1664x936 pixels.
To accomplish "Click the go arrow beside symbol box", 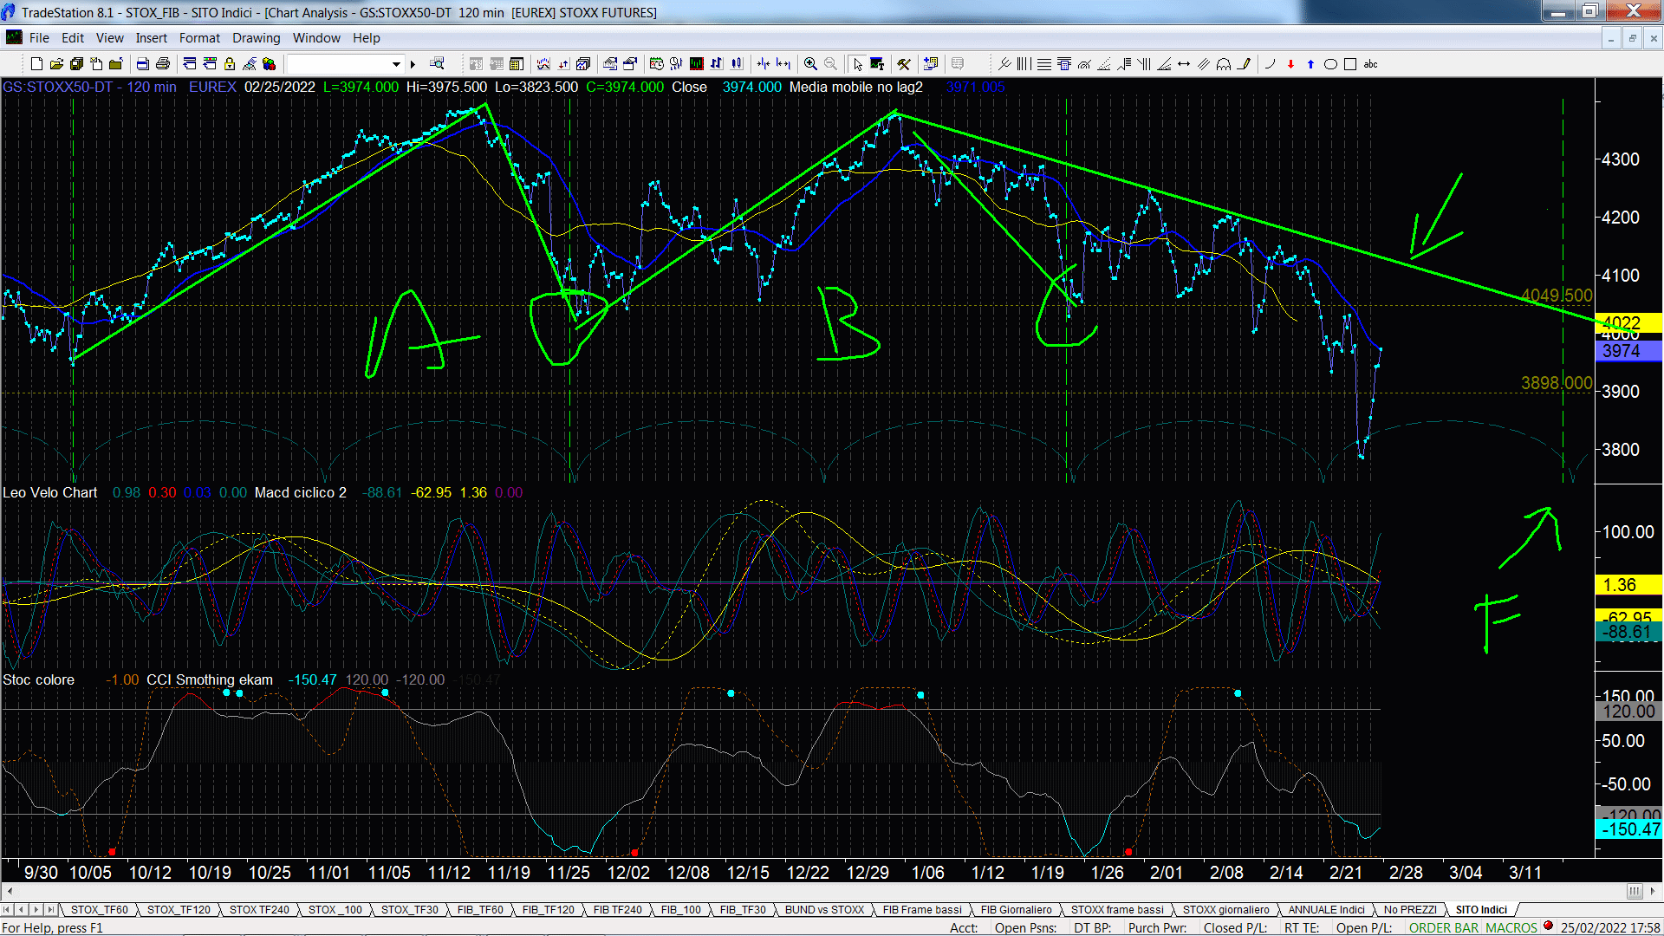I will (413, 64).
